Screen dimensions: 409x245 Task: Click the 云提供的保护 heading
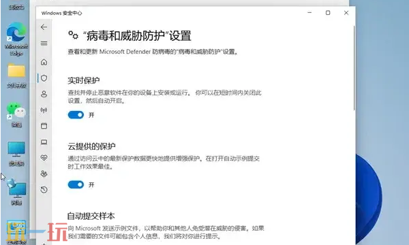pos(91,146)
